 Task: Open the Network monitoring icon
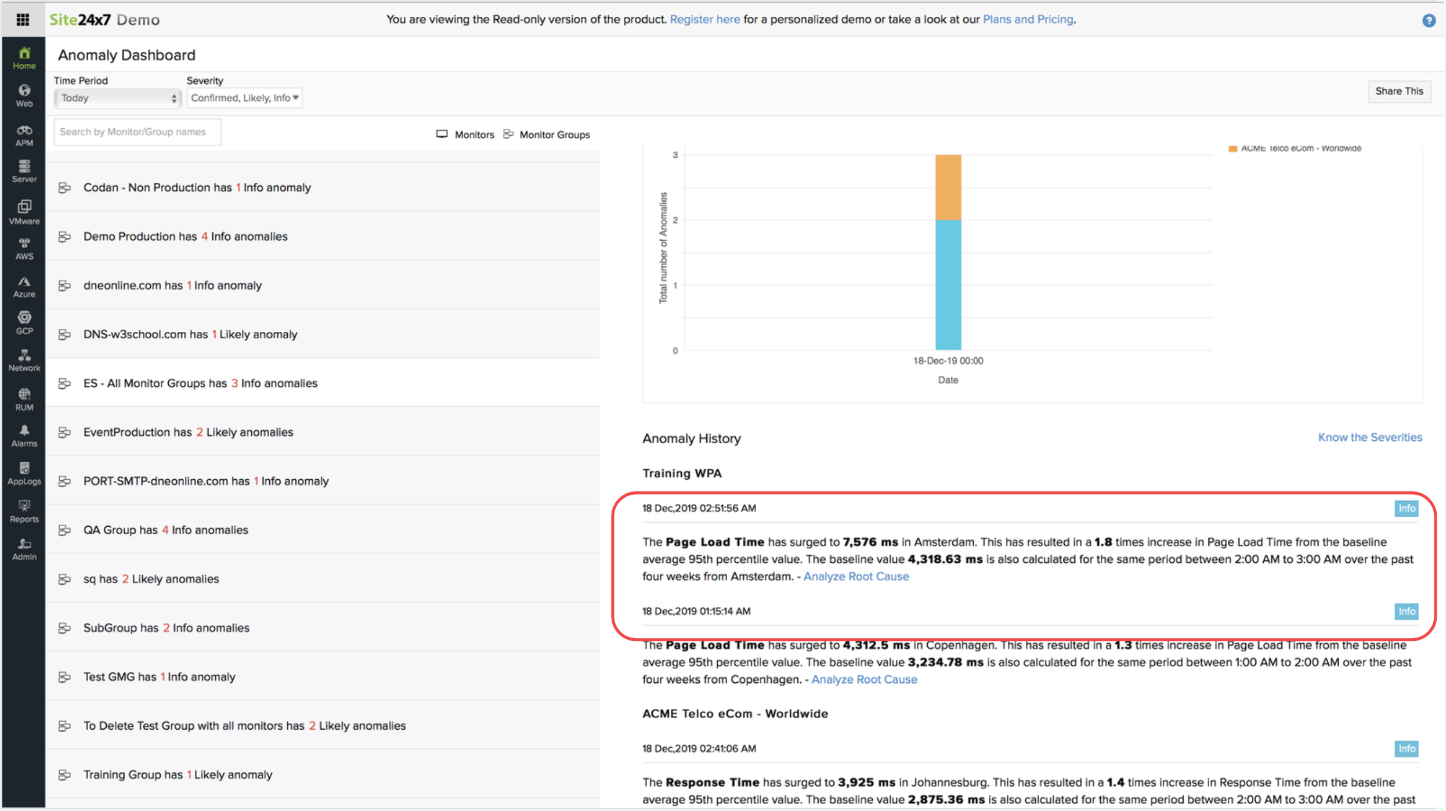click(24, 360)
